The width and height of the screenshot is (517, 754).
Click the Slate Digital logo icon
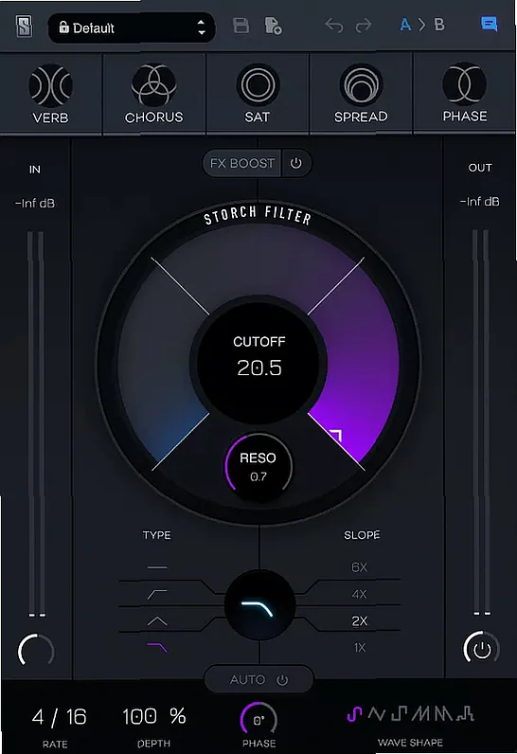pyautogui.click(x=24, y=27)
